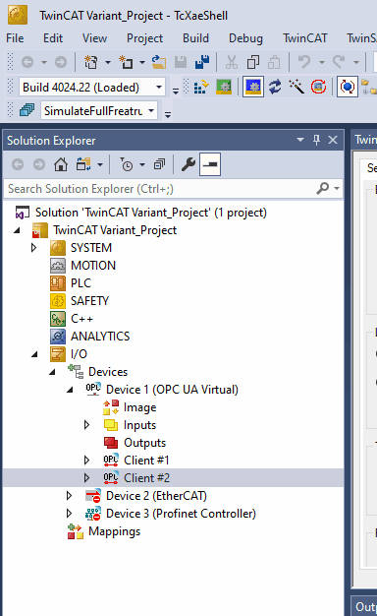
Task: Click the Activate Configuration toolbar icon
Action: (x=200, y=87)
